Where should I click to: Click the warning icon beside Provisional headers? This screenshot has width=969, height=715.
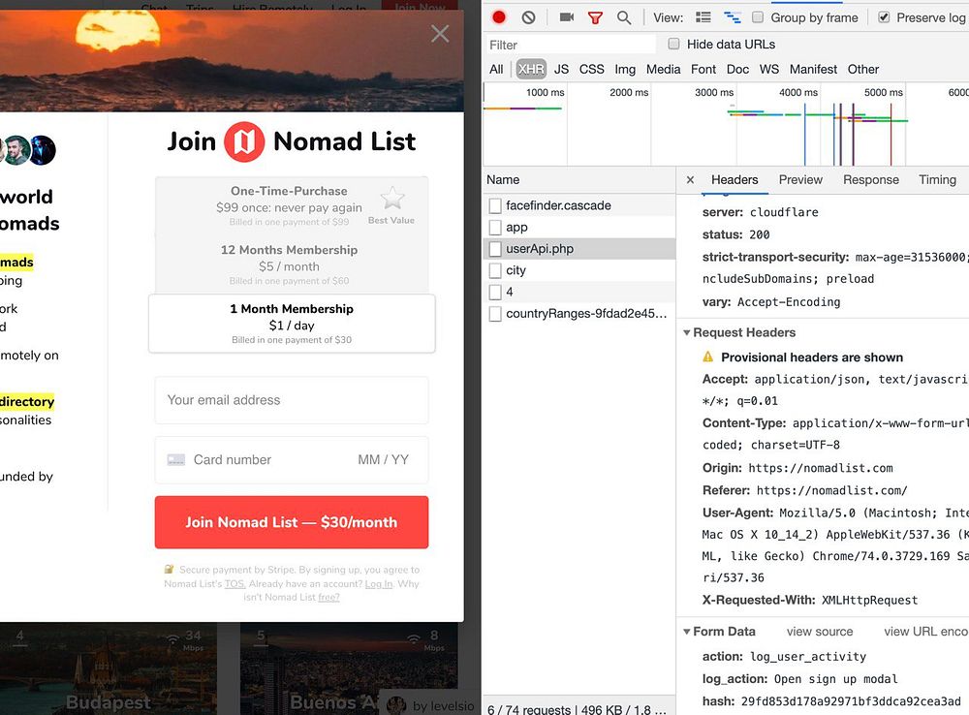[708, 357]
